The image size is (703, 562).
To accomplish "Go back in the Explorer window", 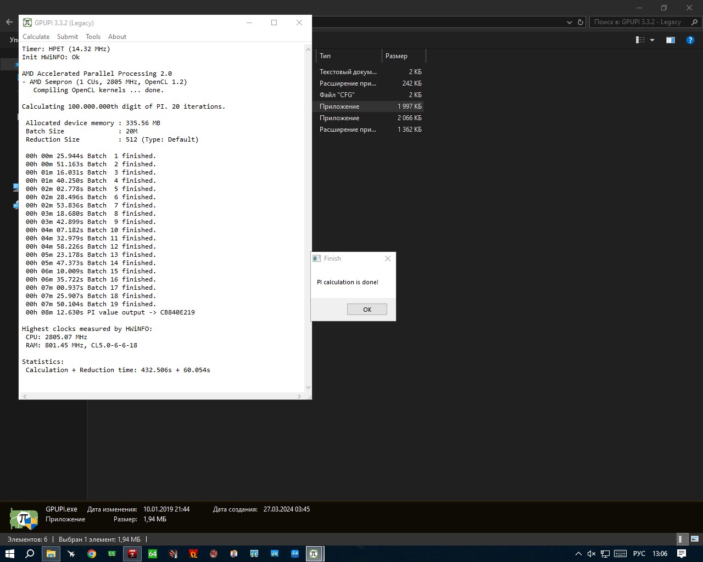I will [9, 22].
